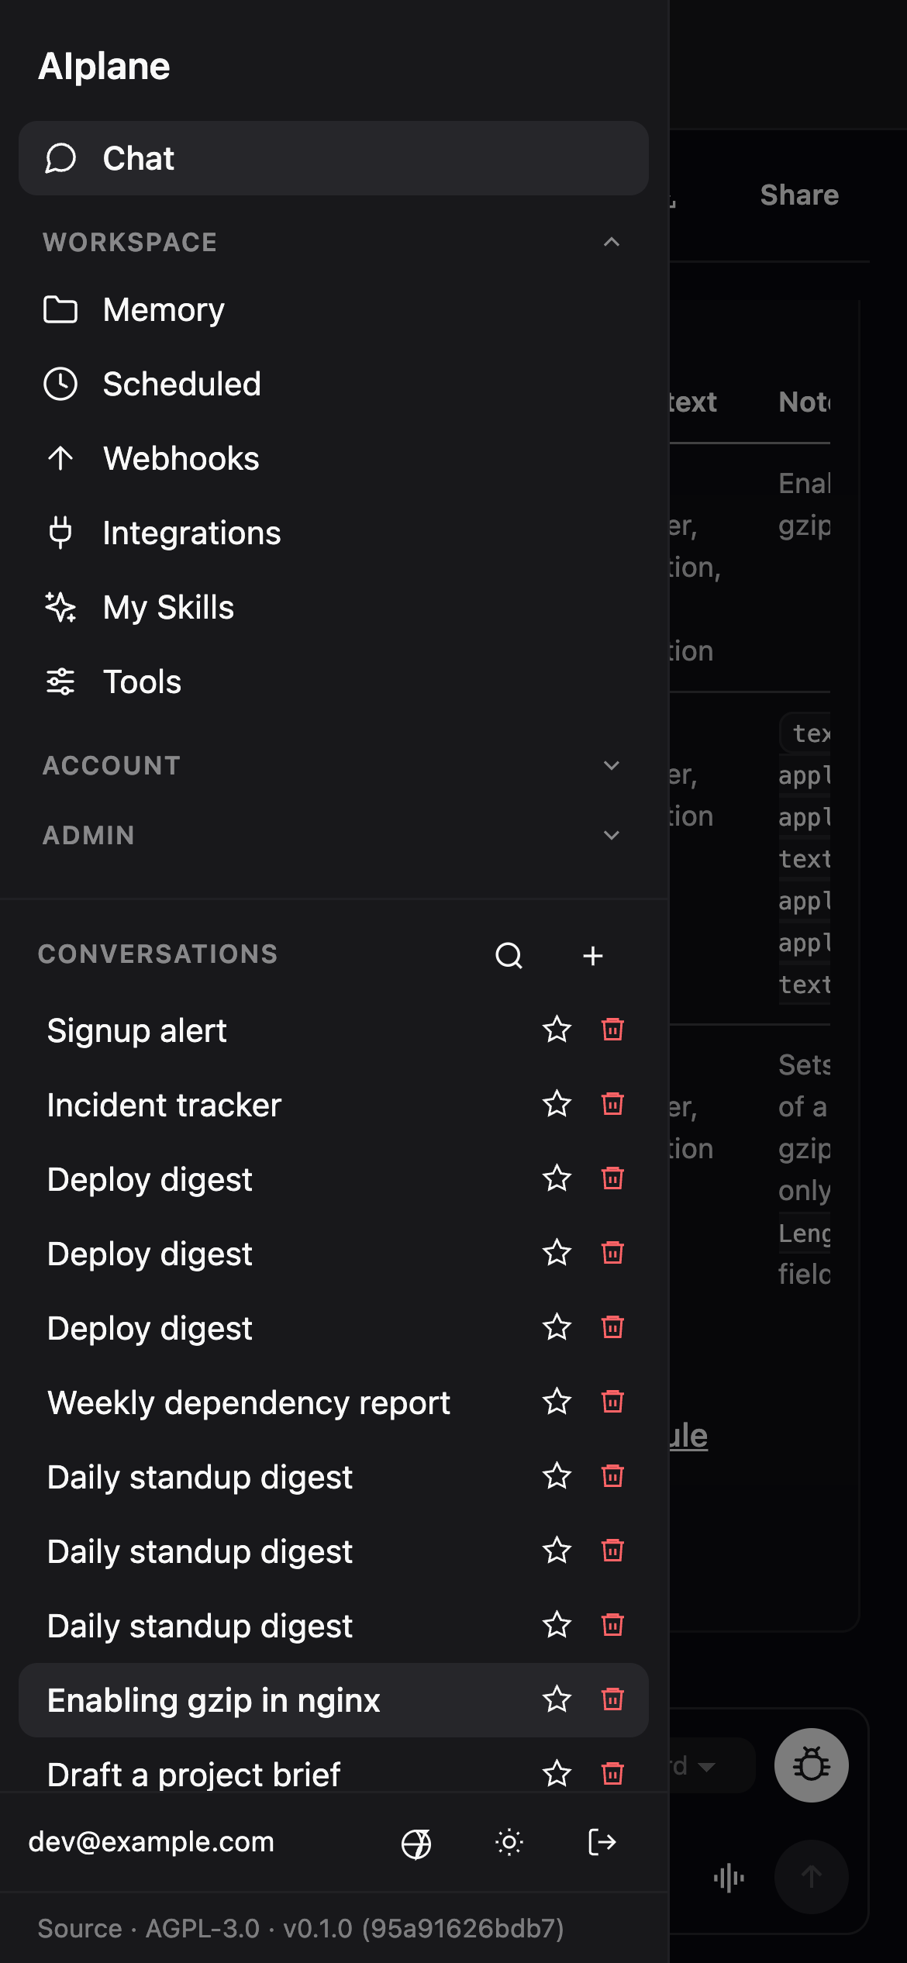Image resolution: width=907 pixels, height=1963 pixels.
Task: Open Enabling gzip in nginx conversation
Action: point(213,1701)
